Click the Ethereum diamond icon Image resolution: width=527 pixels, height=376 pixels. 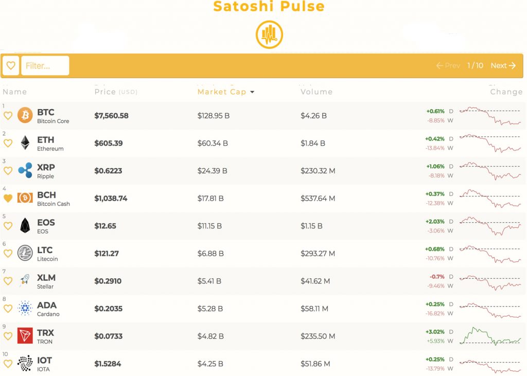25,143
